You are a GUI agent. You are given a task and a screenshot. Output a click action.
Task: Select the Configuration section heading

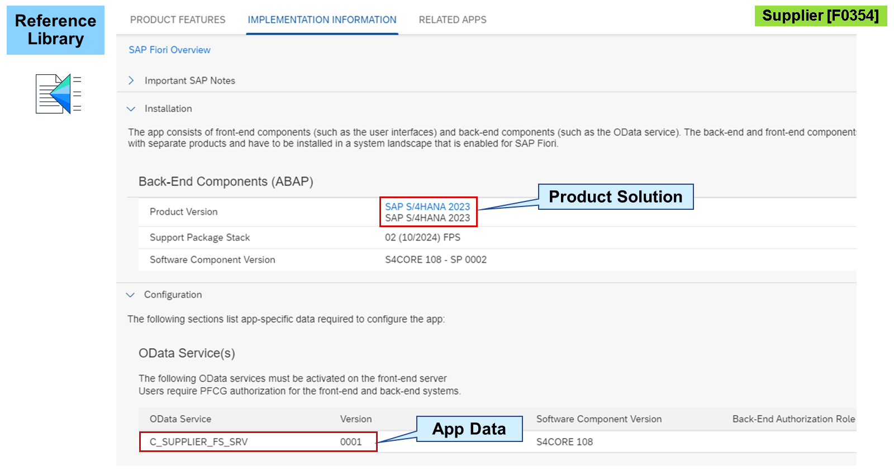173,294
